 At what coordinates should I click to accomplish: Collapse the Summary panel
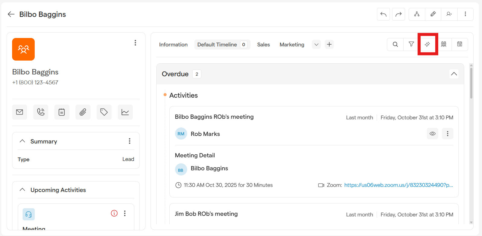click(22, 141)
